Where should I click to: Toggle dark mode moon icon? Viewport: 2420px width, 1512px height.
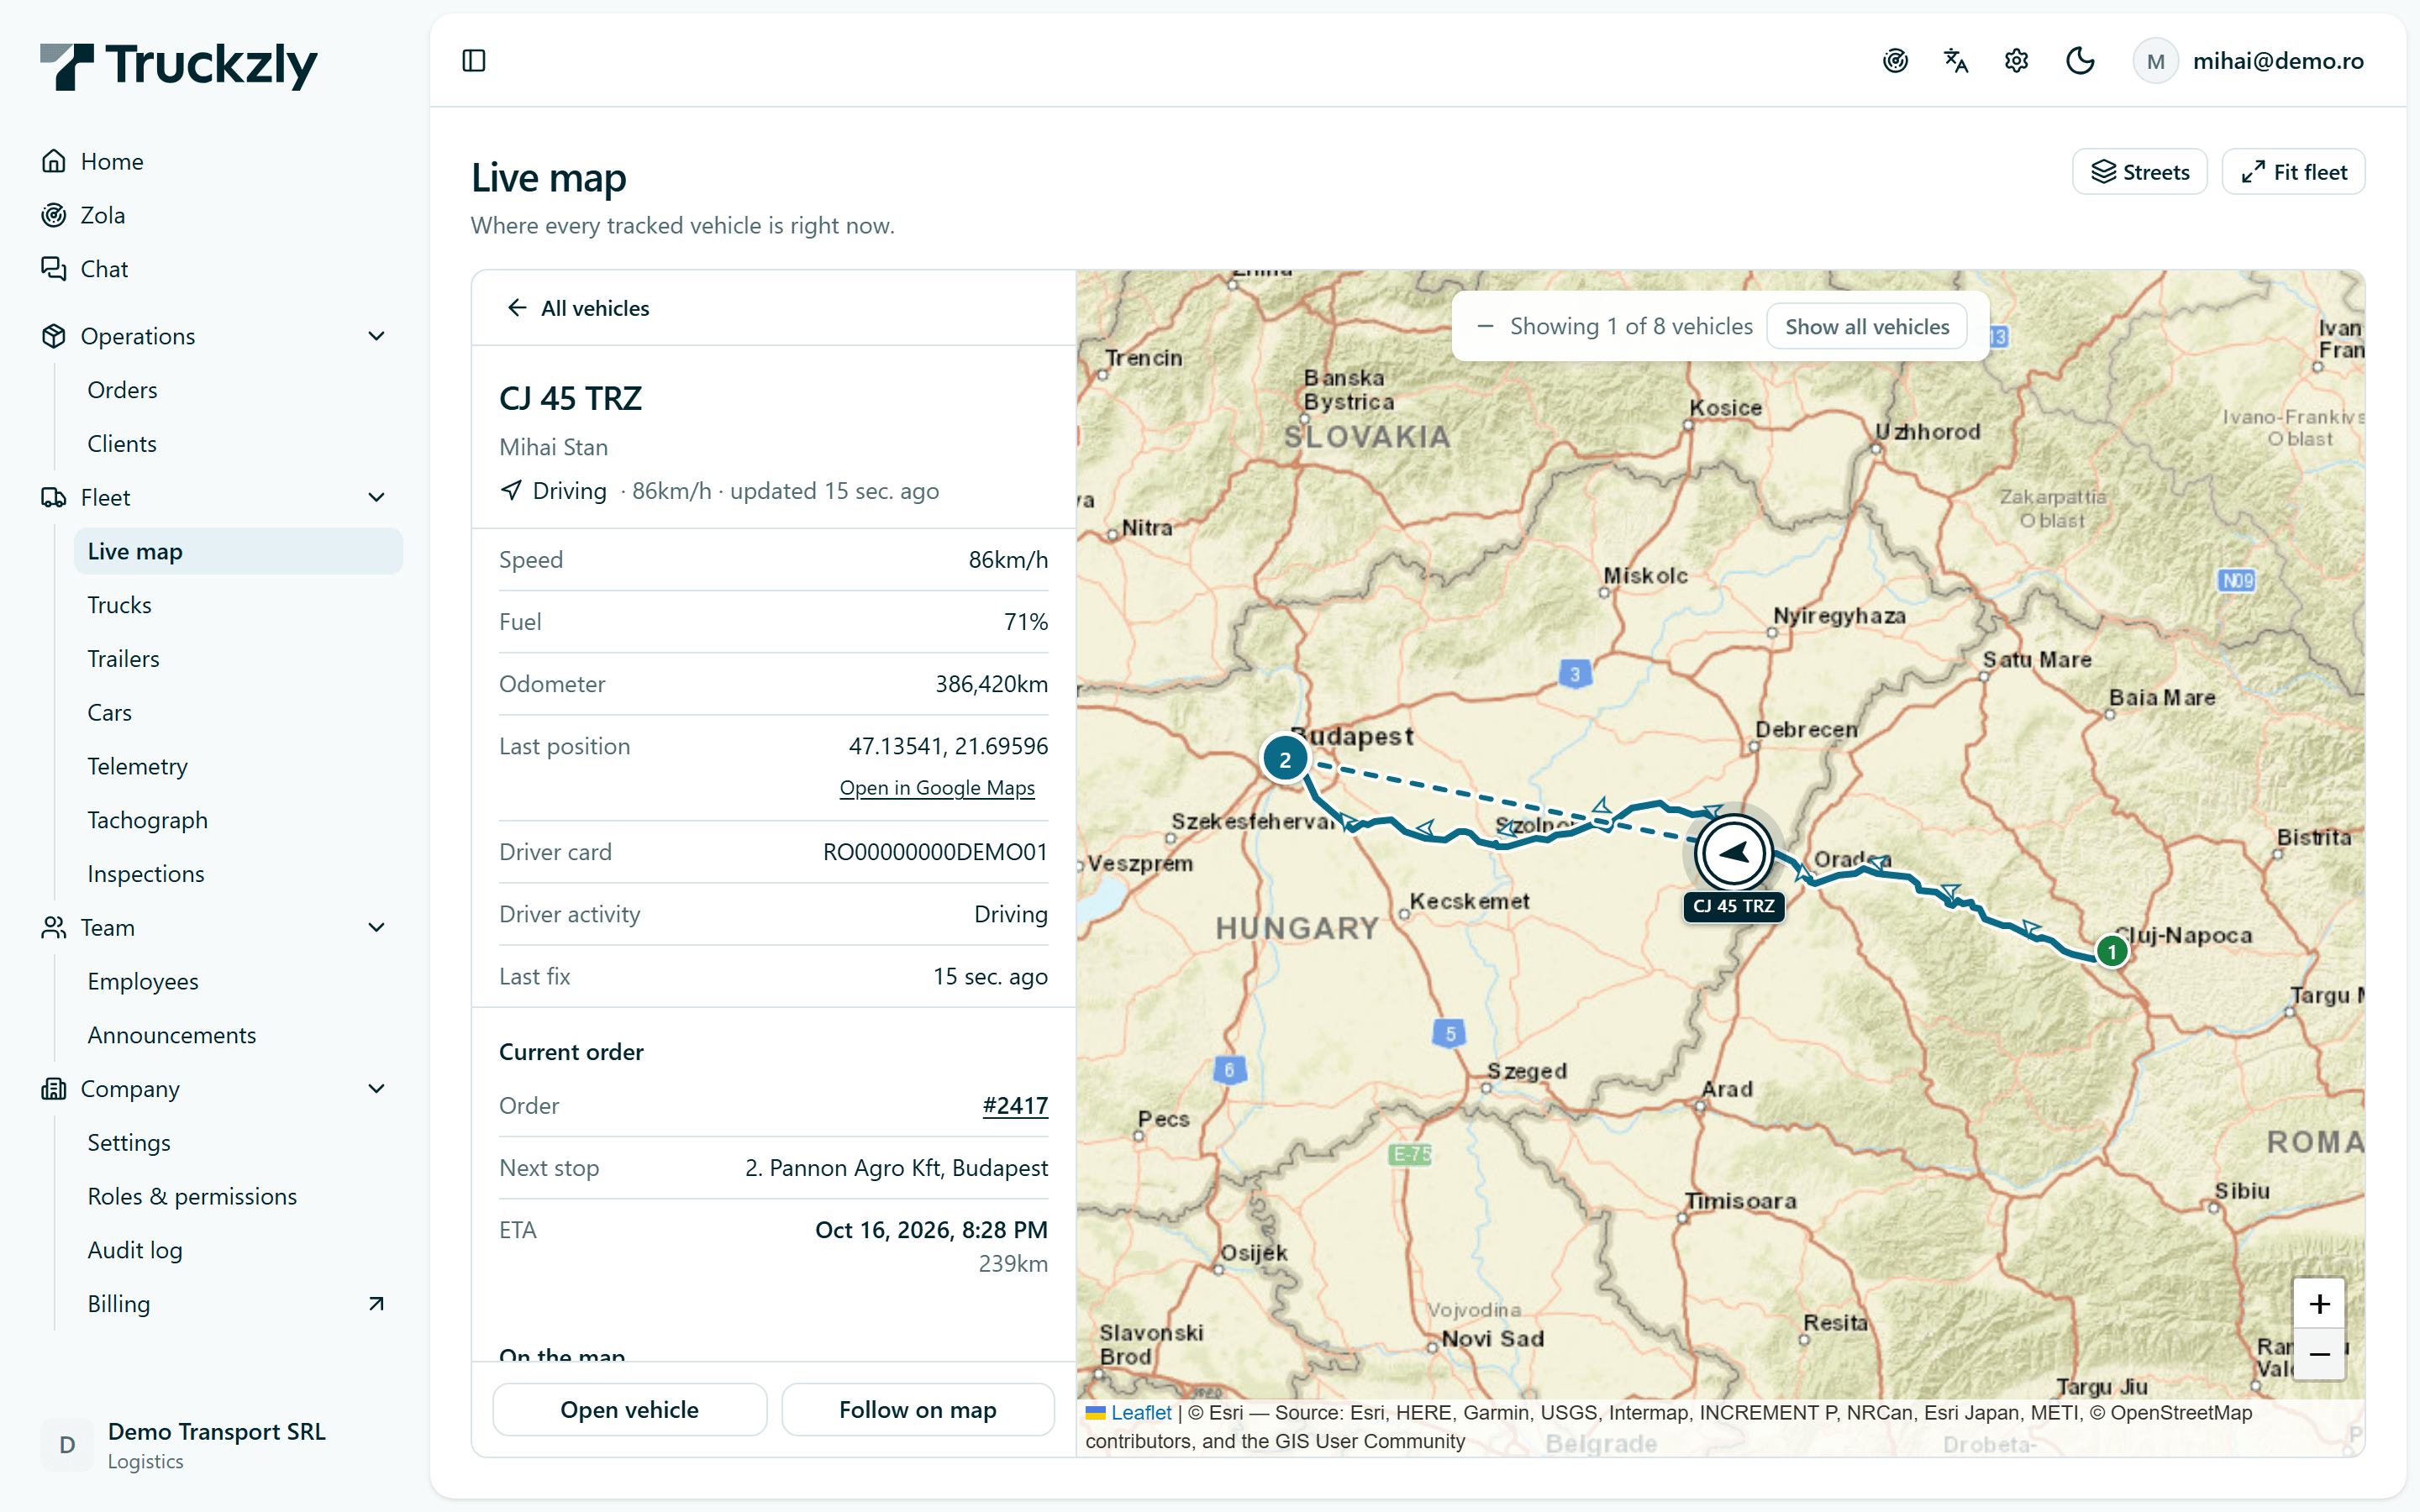coord(2080,61)
